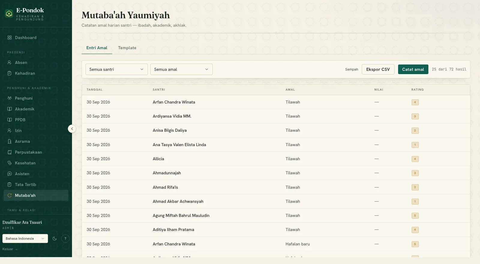Viewport: 480px width, 264px height.
Task: Click the Tata Tertib icon
Action: [x=10, y=184]
